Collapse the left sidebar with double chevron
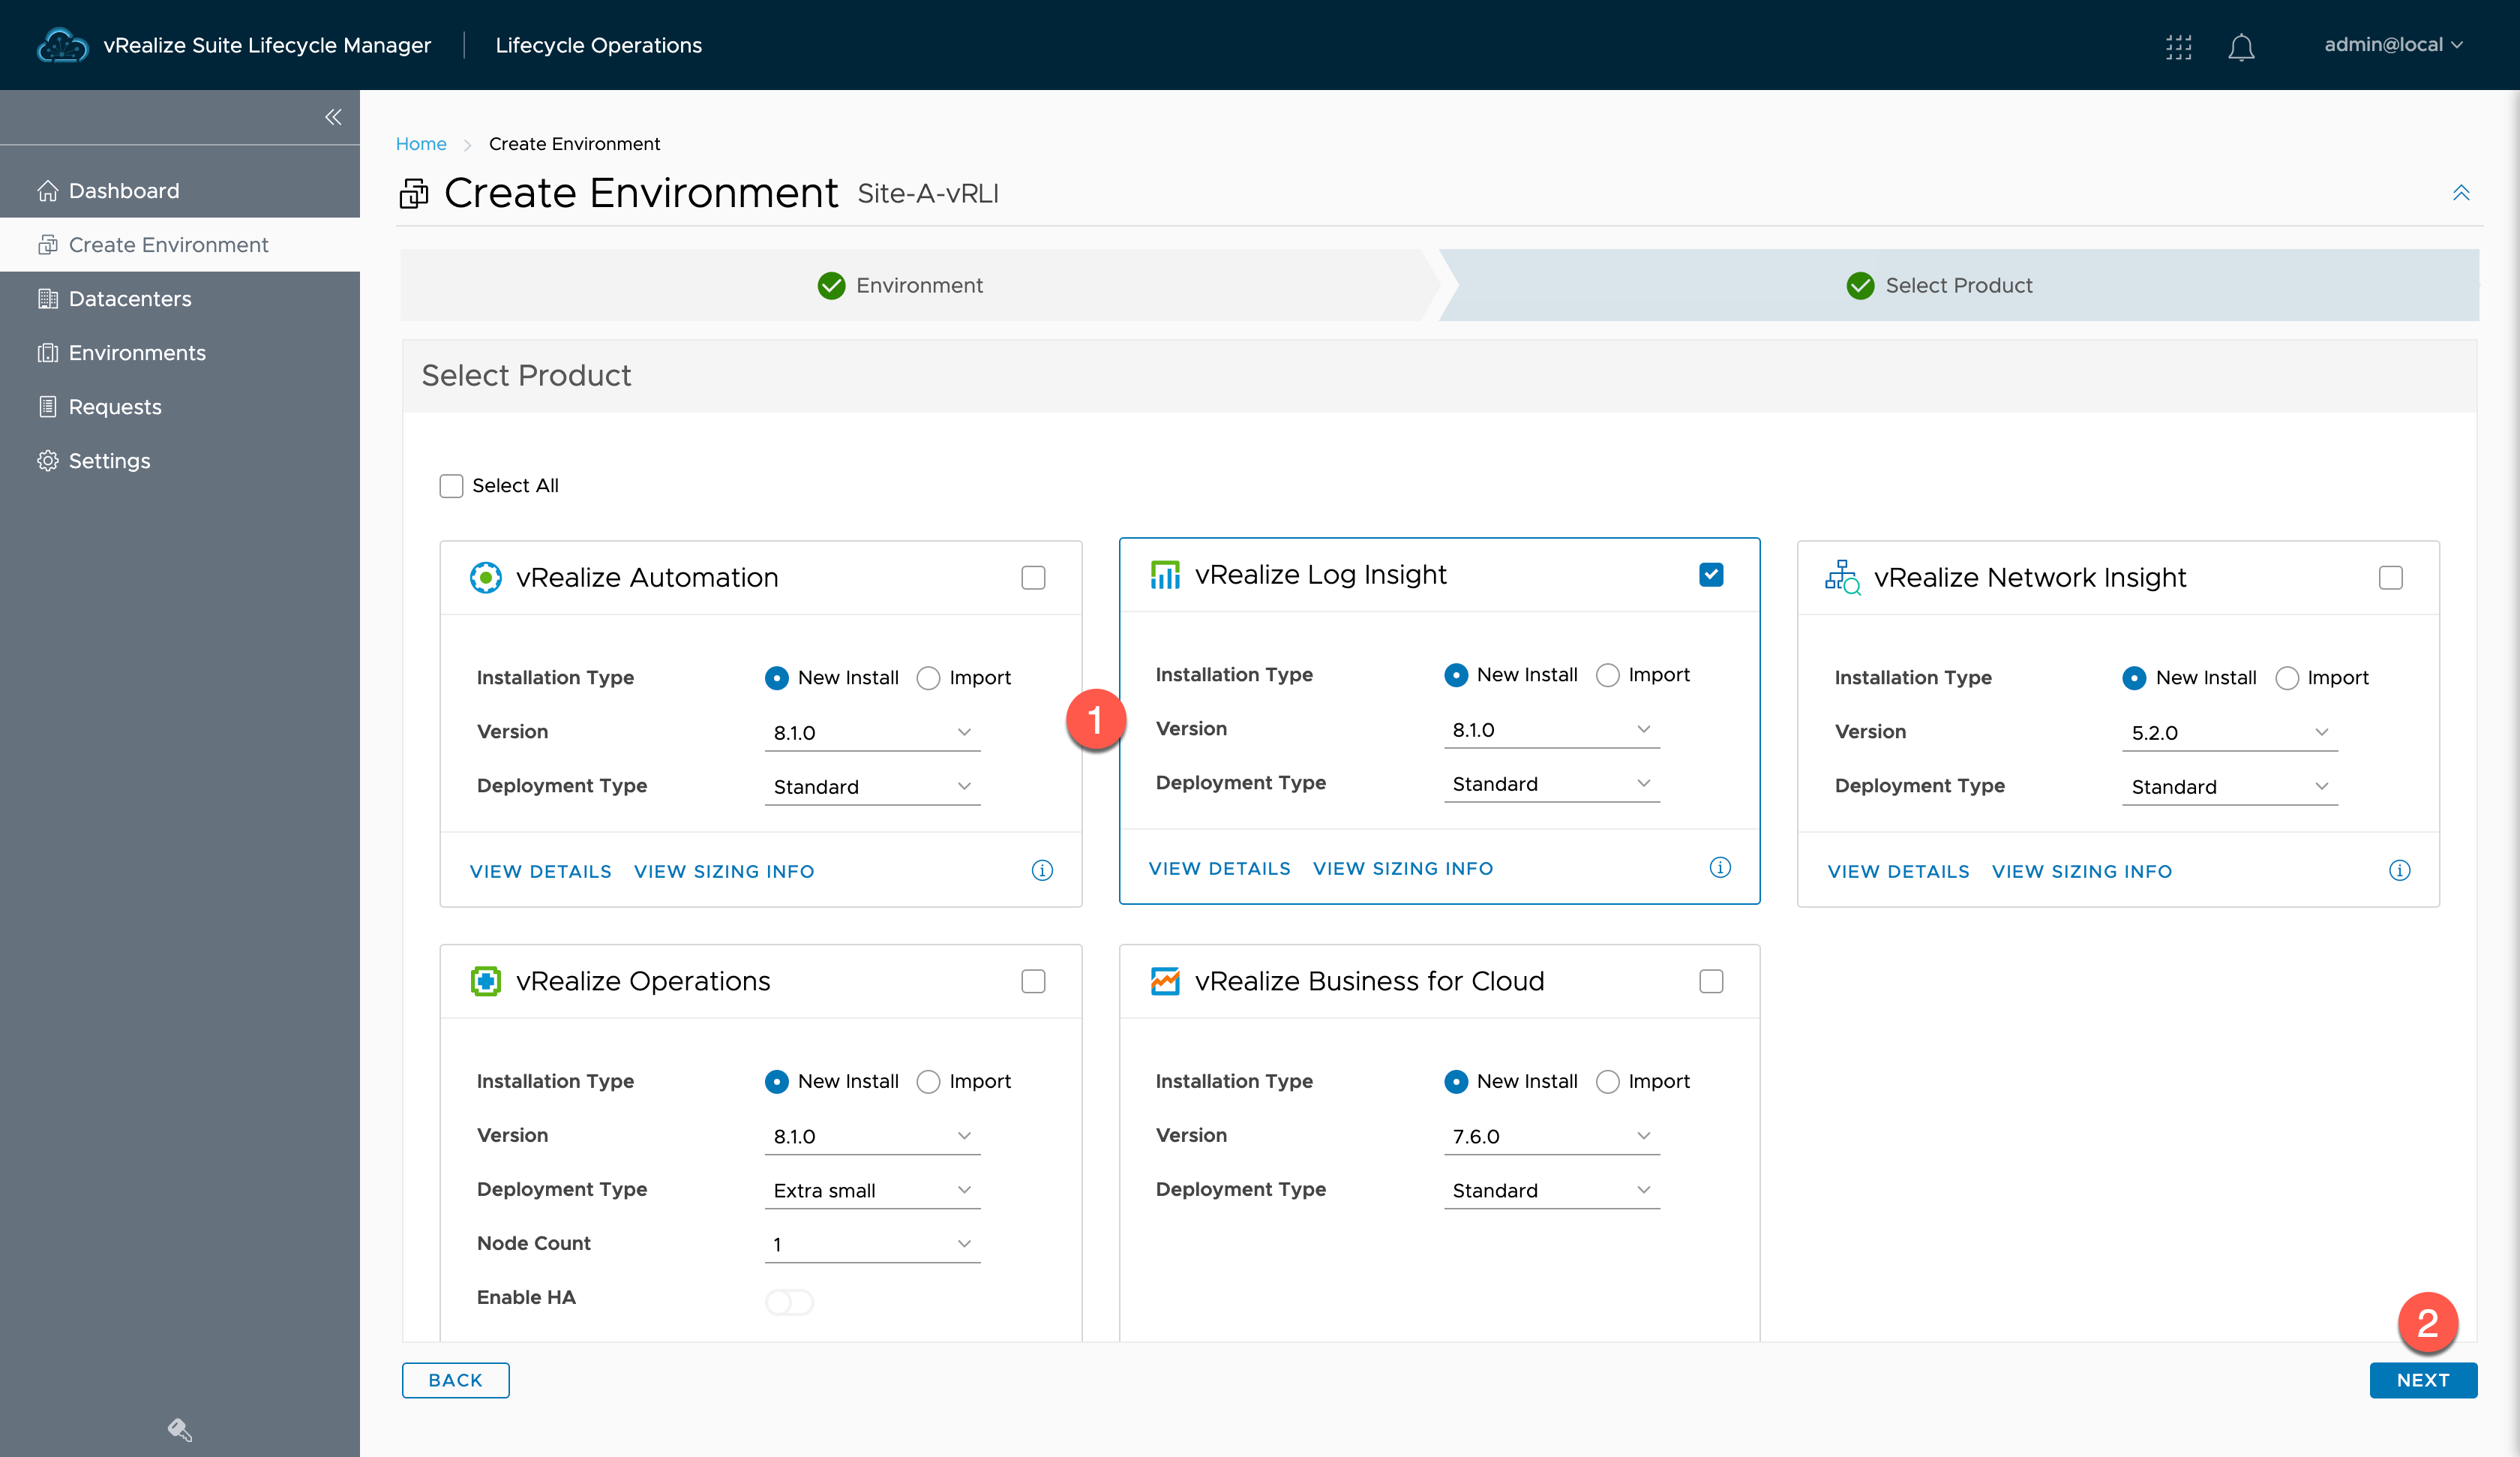 click(x=333, y=117)
